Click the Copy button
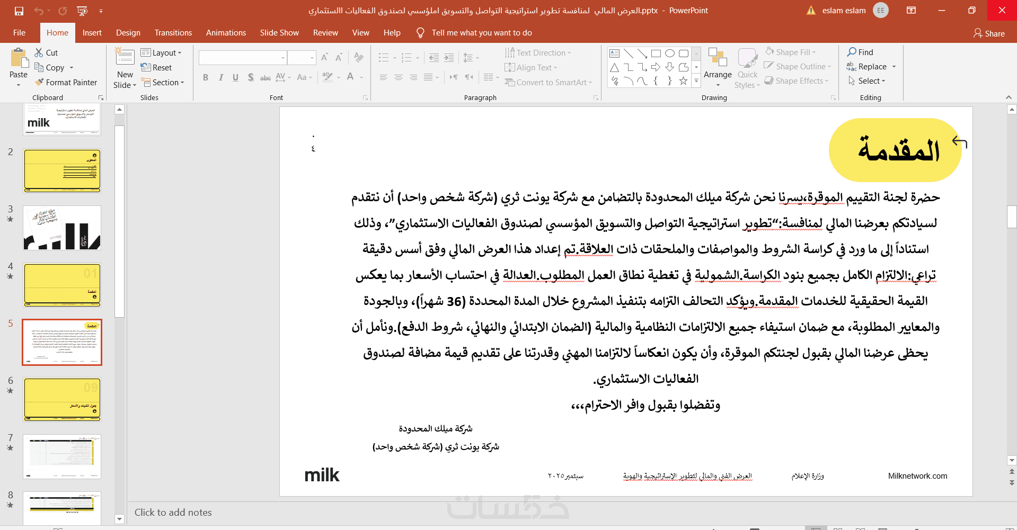The height and width of the screenshot is (530, 1017). click(49, 67)
